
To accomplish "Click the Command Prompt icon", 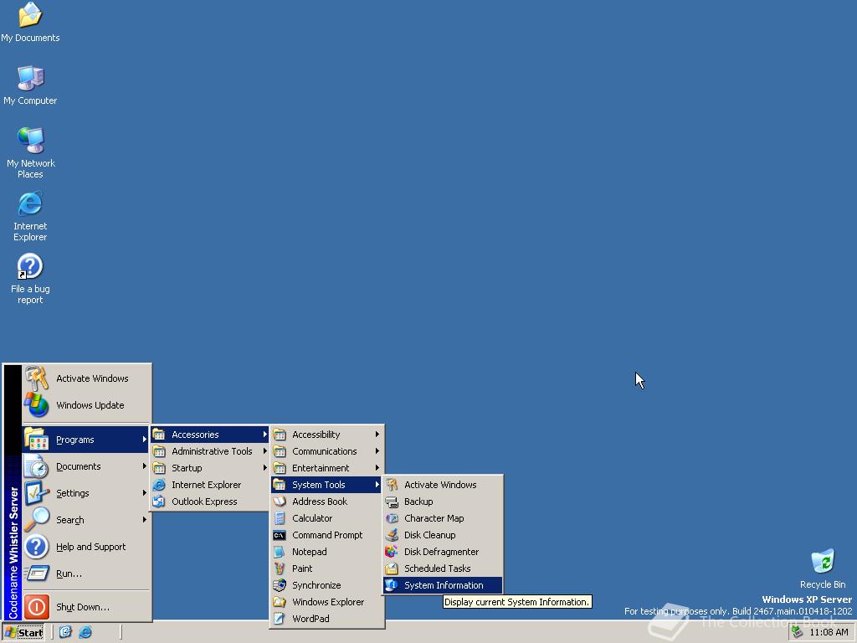I will [x=280, y=535].
